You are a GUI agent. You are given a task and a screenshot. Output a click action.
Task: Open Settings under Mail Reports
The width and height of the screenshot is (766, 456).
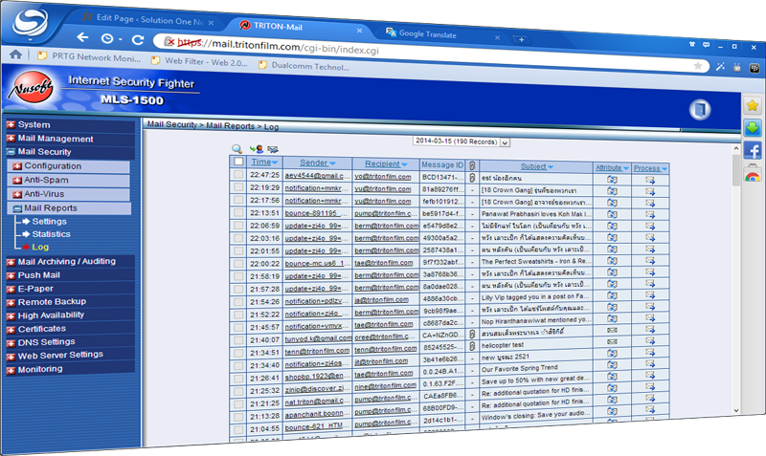coord(49,222)
